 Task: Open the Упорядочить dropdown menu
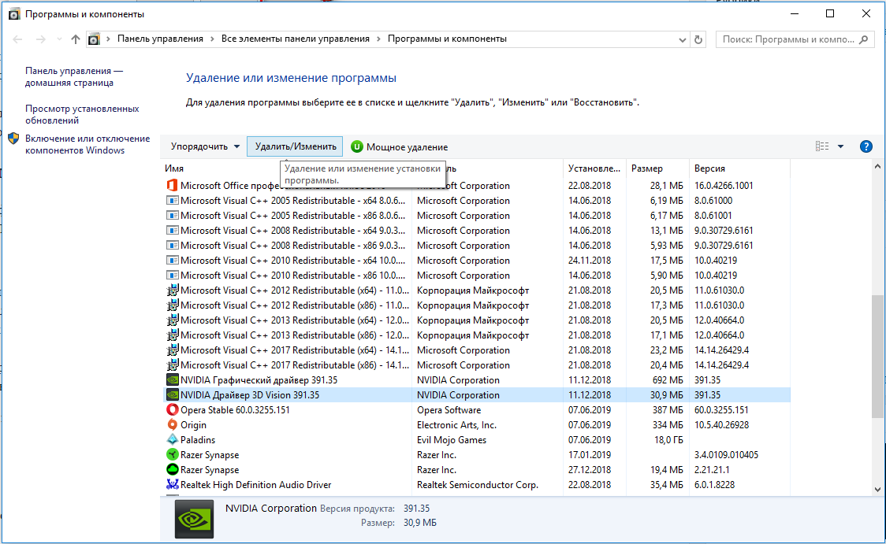tap(205, 146)
